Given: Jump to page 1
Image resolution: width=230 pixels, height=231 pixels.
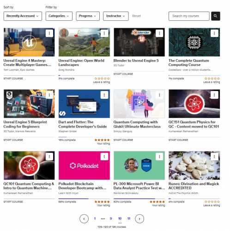Looking at the screenshot, I should pyautogui.click(x=95, y=219).
